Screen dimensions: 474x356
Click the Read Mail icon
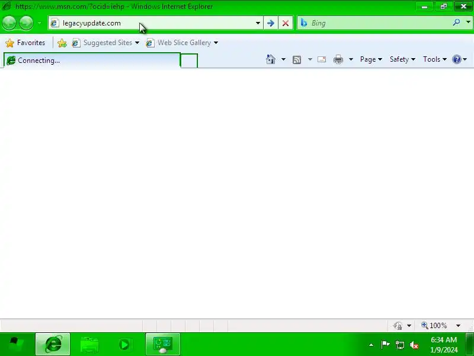[322, 59]
